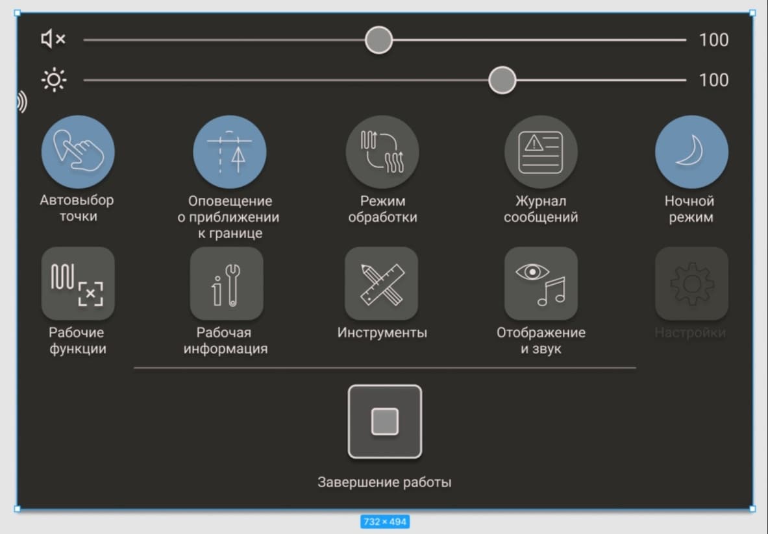Viewport: 768px width, 534px height.
Task: Open Режим обработки icon
Action: pyautogui.click(x=382, y=152)
